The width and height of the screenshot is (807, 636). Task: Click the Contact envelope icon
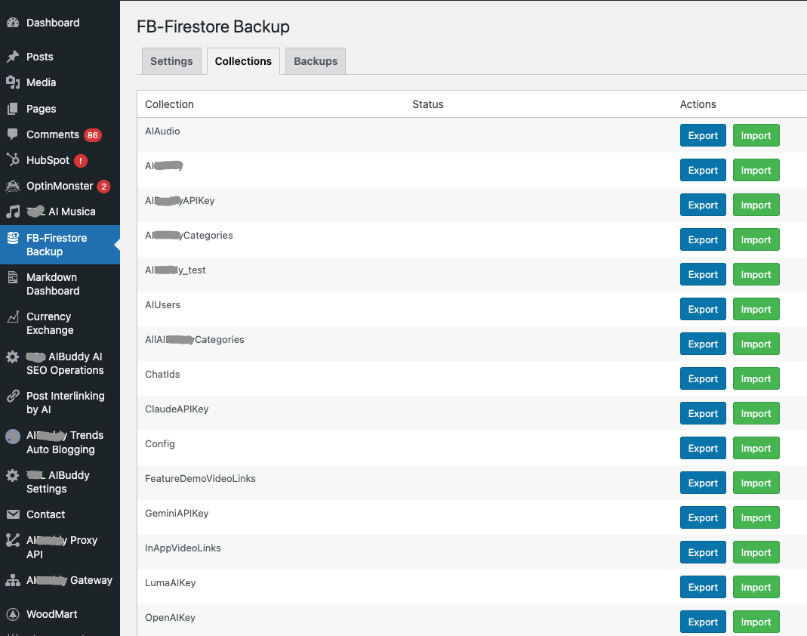click(13, 514)
